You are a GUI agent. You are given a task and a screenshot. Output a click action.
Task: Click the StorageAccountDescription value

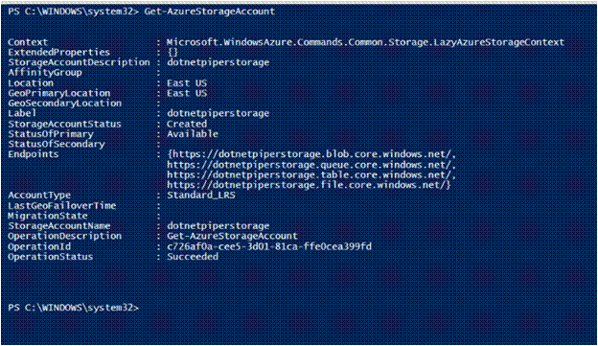[218, 62]
